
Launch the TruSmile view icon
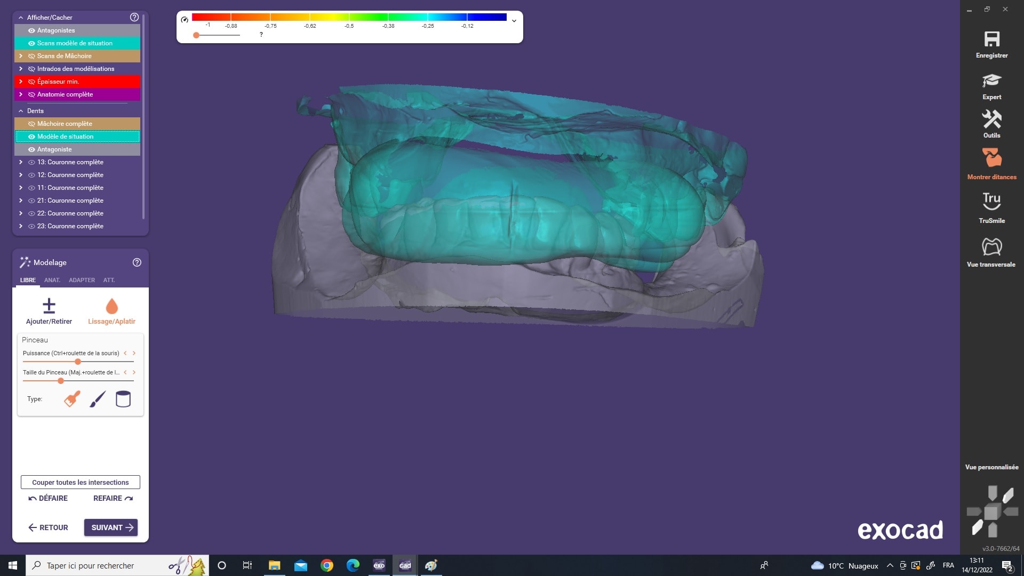(991, 201)
